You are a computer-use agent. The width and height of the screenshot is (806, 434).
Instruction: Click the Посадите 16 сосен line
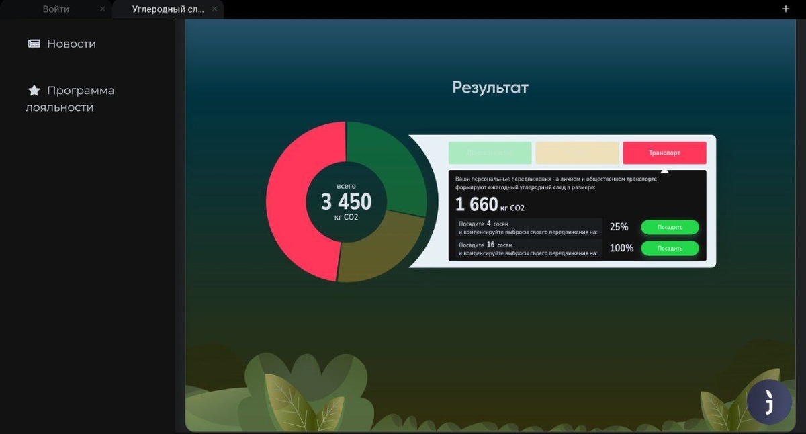[485, 245]
